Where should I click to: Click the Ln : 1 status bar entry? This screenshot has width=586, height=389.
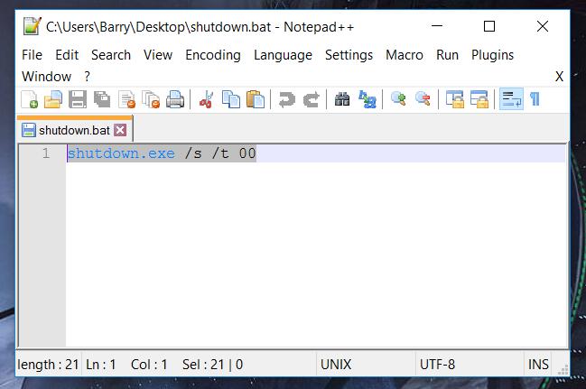click(101, 365)
